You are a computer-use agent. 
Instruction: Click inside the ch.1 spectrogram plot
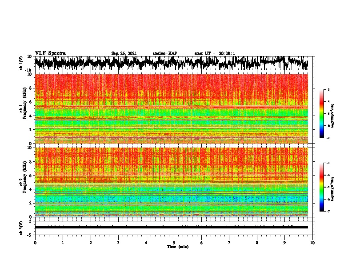coord(172,108)
